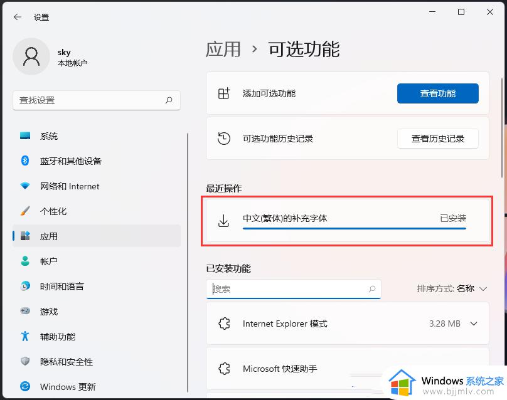Click the sky user avatar icon
This screenshot has height=400, width=507.
click(x=31, y=56)
